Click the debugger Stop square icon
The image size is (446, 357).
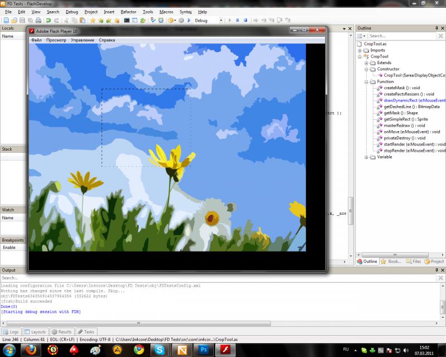245,20
